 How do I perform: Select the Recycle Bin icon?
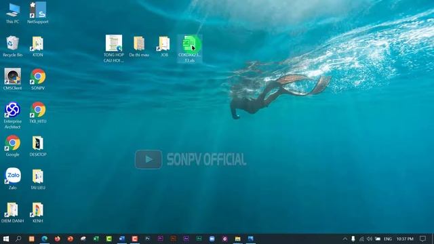coord(13,46)
